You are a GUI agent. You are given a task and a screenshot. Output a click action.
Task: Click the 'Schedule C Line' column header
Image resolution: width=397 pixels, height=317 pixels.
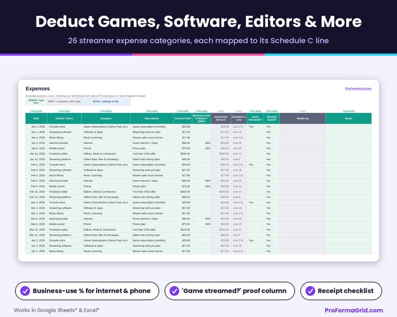(239, 118)
